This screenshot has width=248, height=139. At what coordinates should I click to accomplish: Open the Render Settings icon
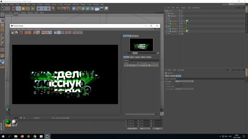coord(68,8)
